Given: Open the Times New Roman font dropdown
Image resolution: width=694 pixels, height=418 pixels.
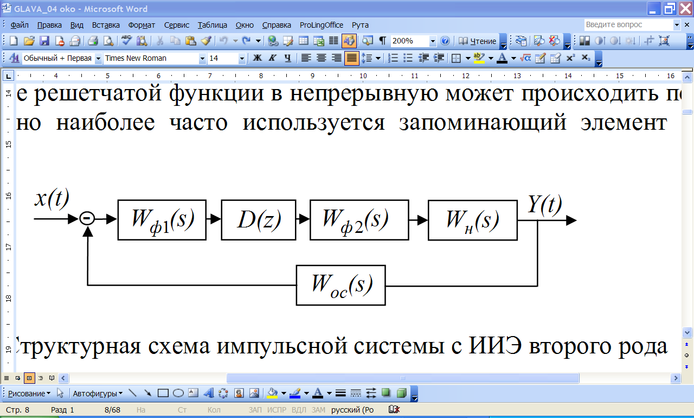Looking at the screenshot, I should click(x=202, y=58).
